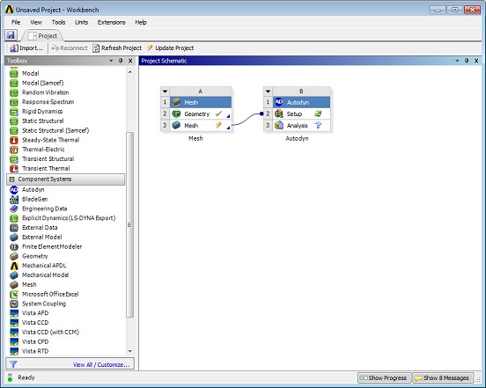Image resolution: width=486 pixels, height=388 pixels.
Task: Click the Steady-State Thermal system icon
Action: click(x=14, y=140)
